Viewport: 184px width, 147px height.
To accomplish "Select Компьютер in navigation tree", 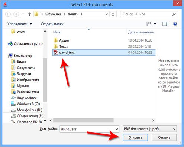I will pos(23,56).
